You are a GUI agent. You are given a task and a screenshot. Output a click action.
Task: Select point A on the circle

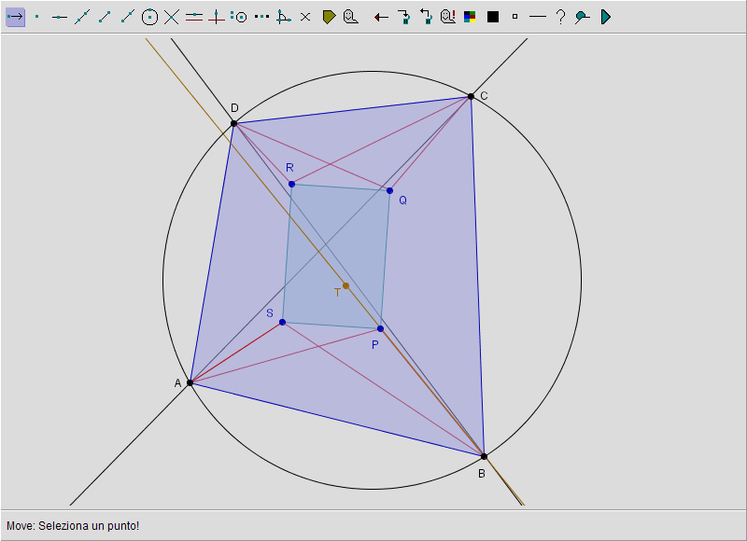click(x=190, y=382)
